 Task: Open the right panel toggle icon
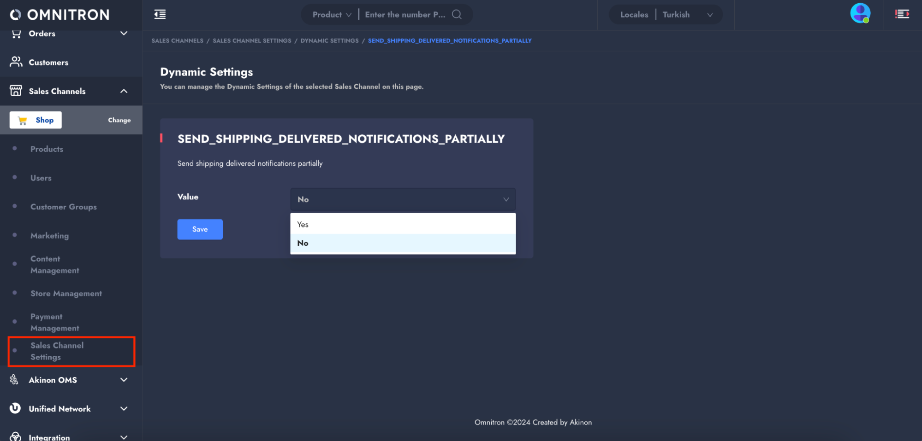tap(902, 14)
